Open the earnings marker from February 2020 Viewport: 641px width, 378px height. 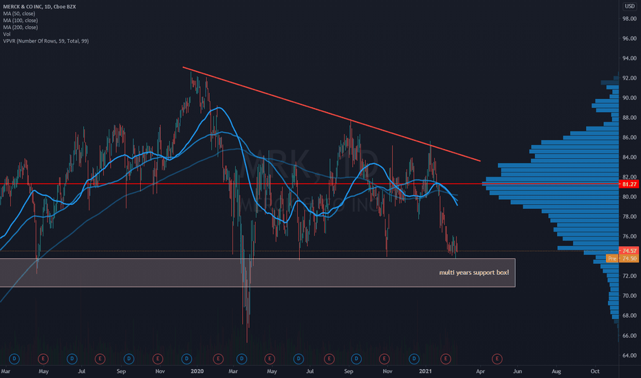click(218, 359)
